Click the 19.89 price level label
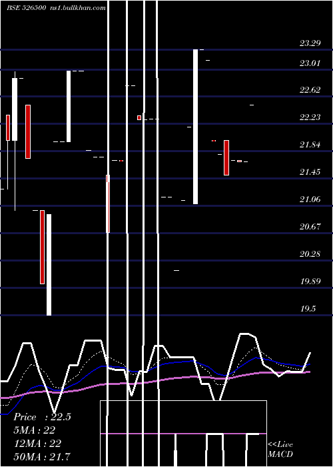 coord(310,281)
